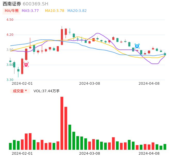Click the tallest red volume bar
The height and width of the screenshot is (157, 177).
coord(62,123)
